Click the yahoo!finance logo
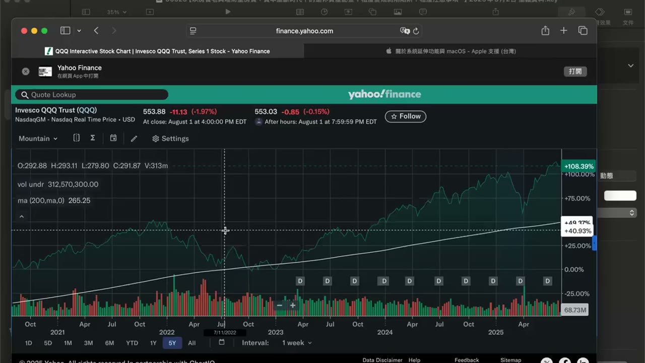The height and width of the screenshot is (363, 645). point(384,94)
